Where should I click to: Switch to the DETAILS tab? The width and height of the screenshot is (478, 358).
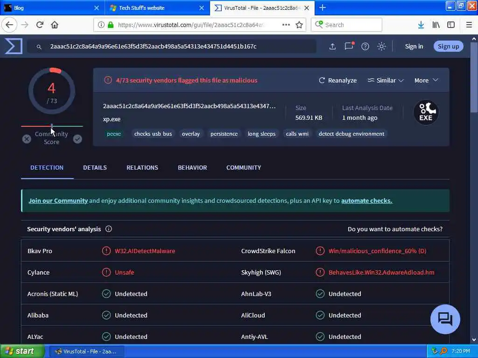[95, 167]
